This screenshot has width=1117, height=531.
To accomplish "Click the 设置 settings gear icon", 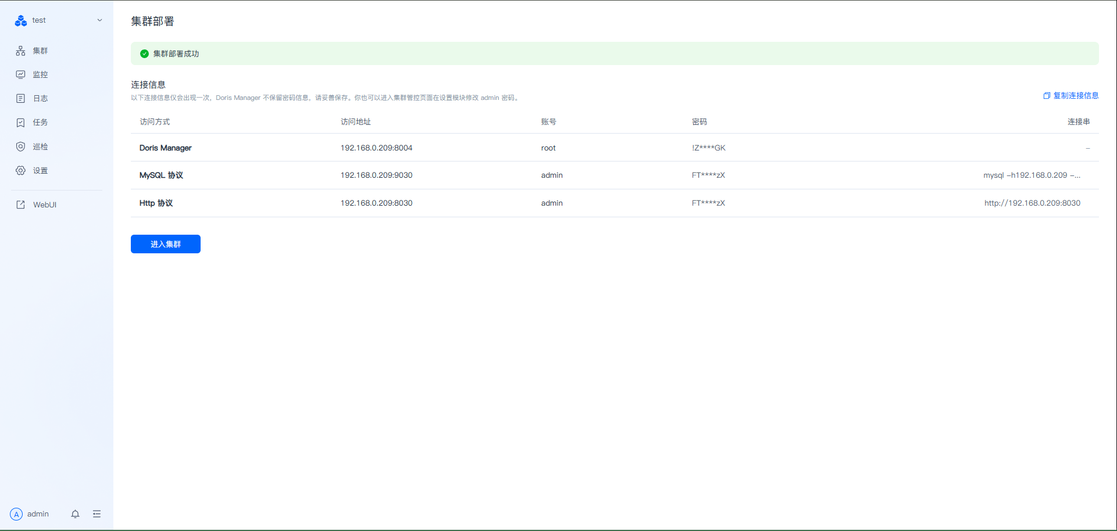I will pos(21,171).
